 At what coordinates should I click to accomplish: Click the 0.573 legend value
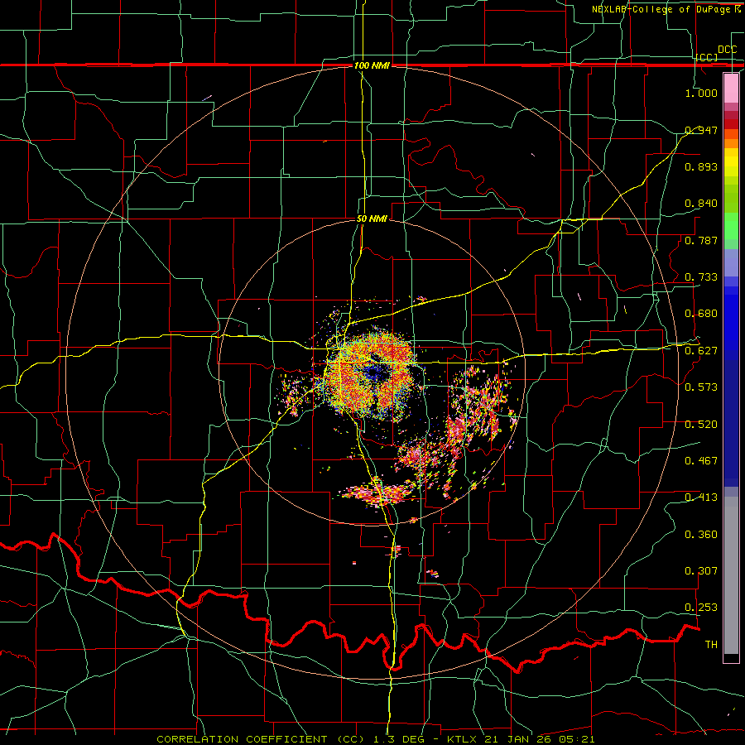pyautogui.click(x=701, y=387)
